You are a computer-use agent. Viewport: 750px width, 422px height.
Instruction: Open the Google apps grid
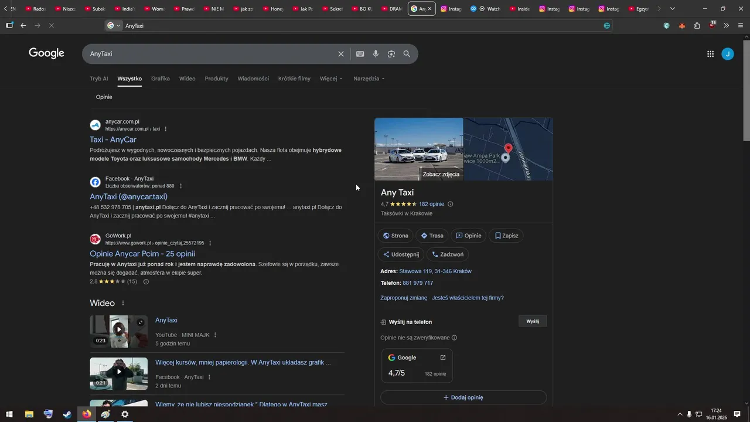coord(710,54)
